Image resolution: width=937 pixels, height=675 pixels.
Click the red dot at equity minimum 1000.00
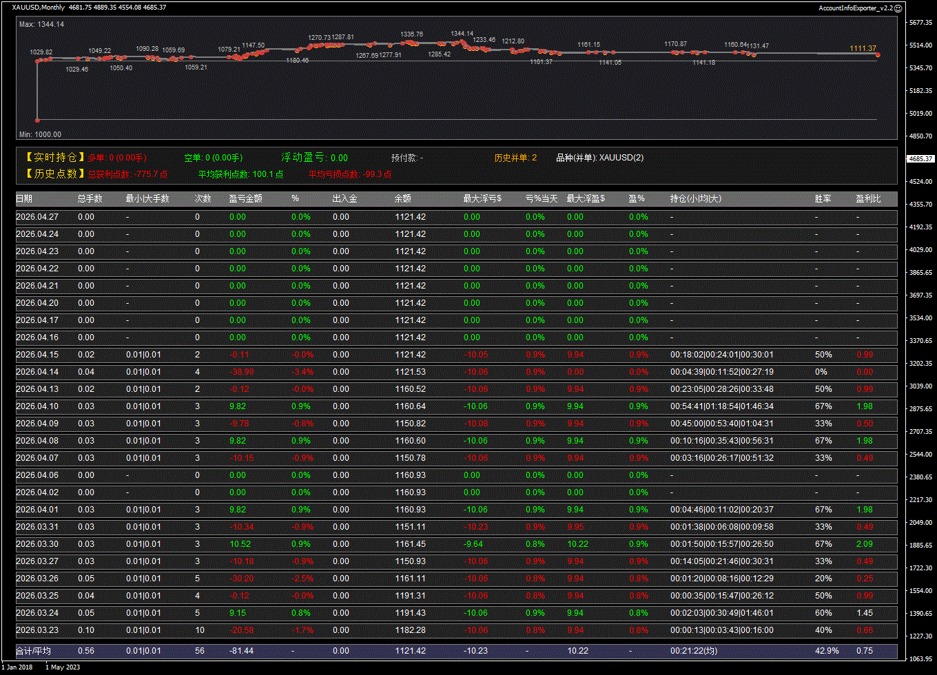[37, 120]
